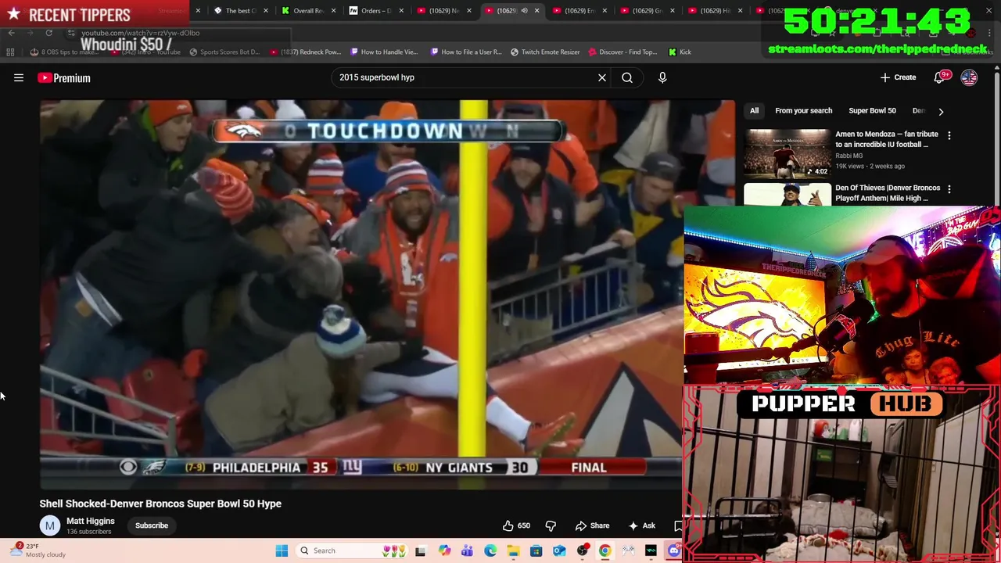The height and width of the screenshot is (563, 1001).
Task: Open Task View in the taskbar
Action: [420, 550]
